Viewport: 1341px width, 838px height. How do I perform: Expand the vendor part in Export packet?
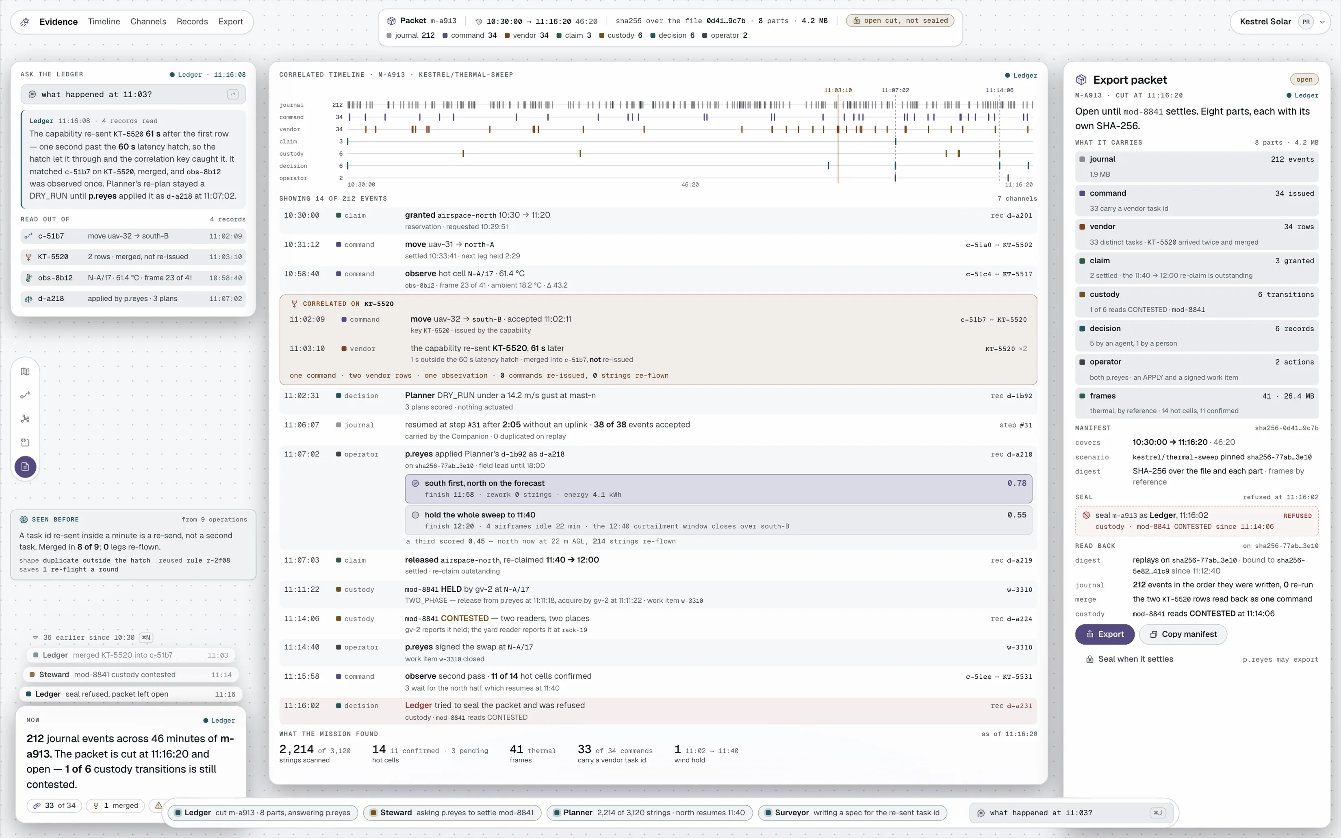1196,234
